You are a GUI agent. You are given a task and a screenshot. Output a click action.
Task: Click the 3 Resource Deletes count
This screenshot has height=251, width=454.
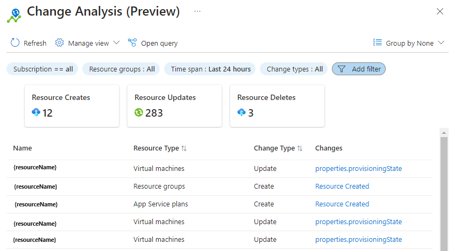[251, 113]
